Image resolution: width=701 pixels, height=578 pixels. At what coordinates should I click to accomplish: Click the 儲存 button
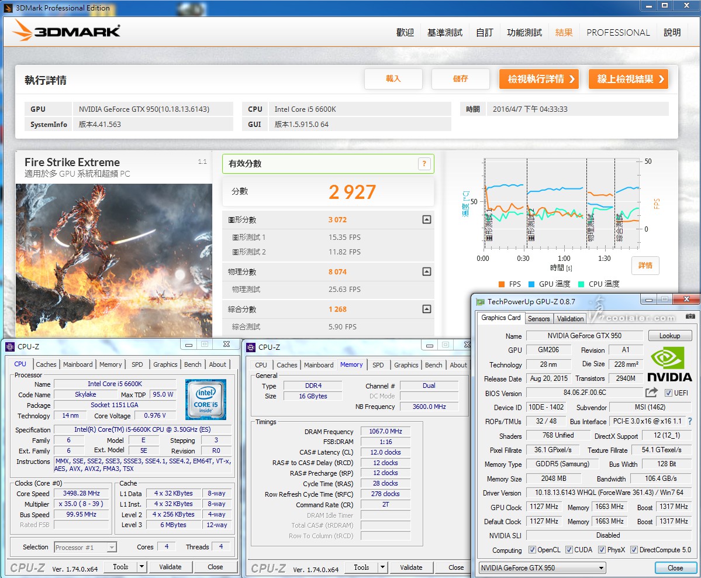[x=460, y=79]
